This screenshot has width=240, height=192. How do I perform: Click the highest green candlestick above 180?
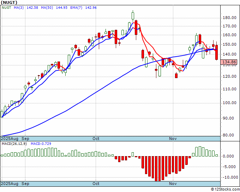coord(133,16)
